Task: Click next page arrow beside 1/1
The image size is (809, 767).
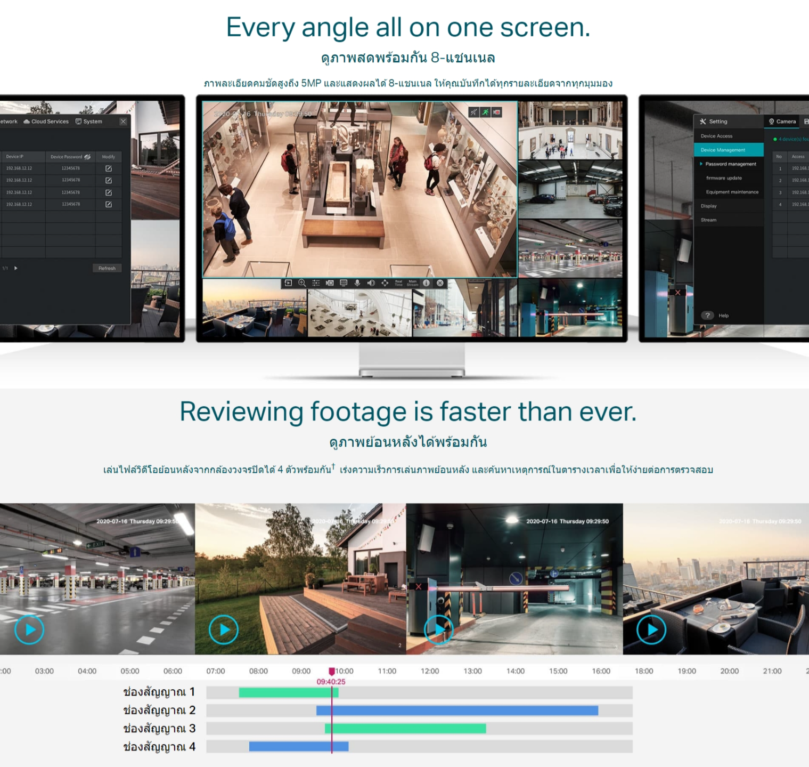Action: (x=16, y=268)
